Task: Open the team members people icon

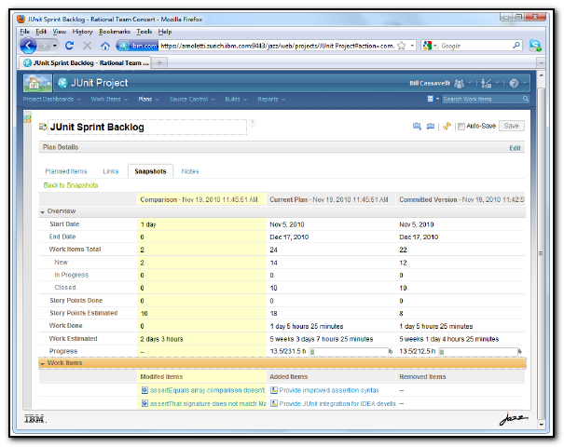Action: click(459, 84)
